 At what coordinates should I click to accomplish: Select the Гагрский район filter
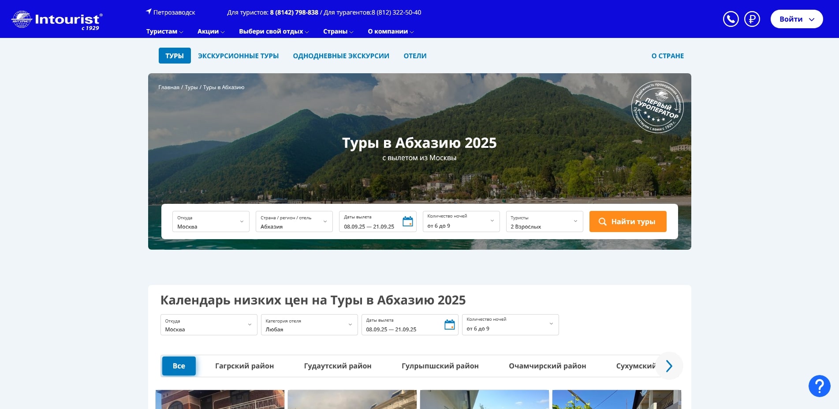(245, 366)
